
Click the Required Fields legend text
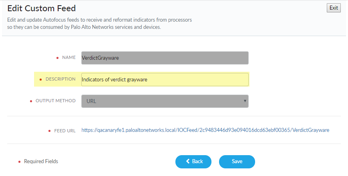[41, 162]
